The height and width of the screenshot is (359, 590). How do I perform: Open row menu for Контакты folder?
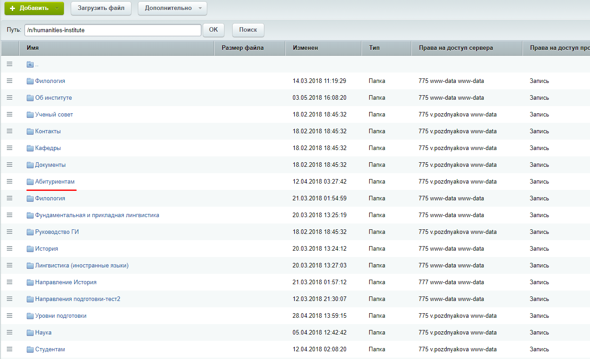click(10, 131)
